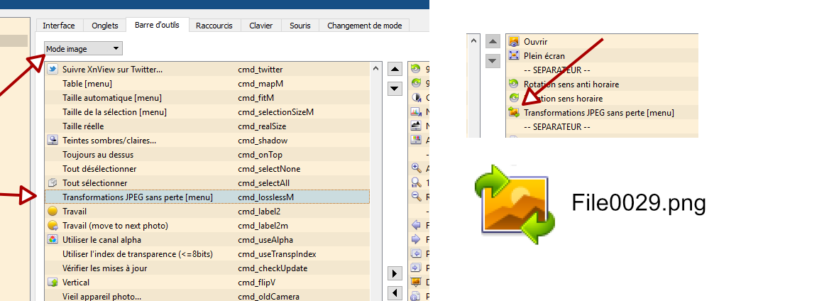
Task: Click the green flip icon beside Vertical
Action: tap(53, 282)
